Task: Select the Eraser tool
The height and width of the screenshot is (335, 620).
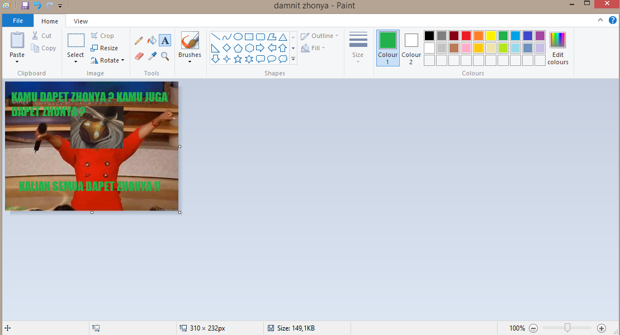Action: (x=139, y=56)
